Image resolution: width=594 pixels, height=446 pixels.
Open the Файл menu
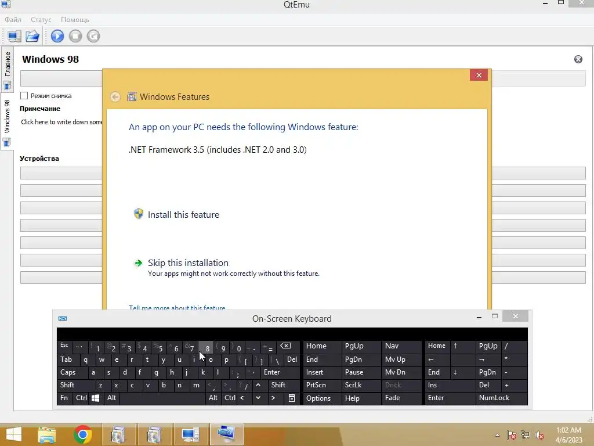coord(13,20)
